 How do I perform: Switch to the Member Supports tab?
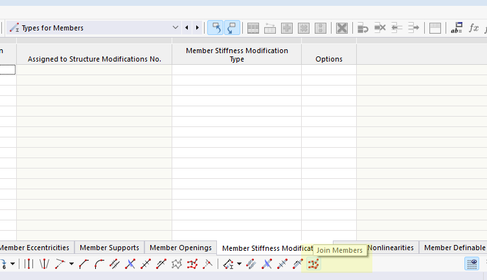(x=109, y=248)
